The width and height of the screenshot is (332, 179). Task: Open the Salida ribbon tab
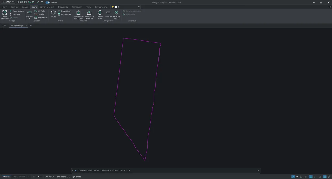[x=89, y=7]
